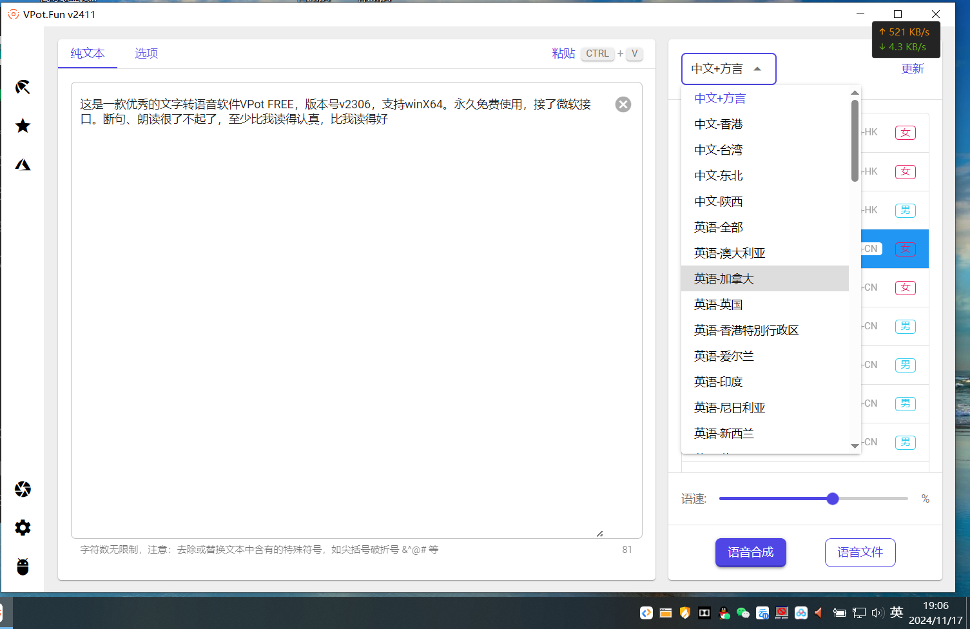
Task: Open settings via the gear icon
Action: click(x=23, y=528)
